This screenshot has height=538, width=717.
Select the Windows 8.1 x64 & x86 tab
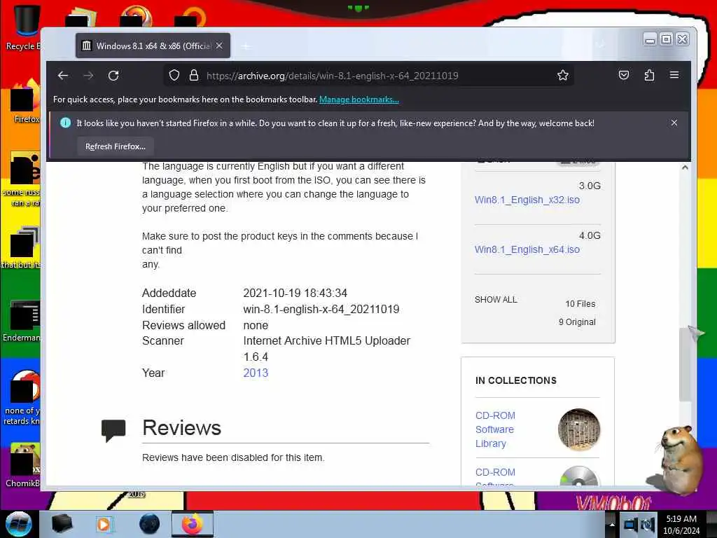click(153, 46)
